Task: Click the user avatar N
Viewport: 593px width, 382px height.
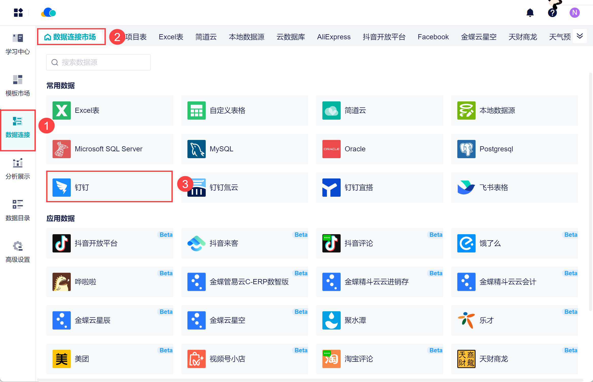Action: [x=574, y=12]
